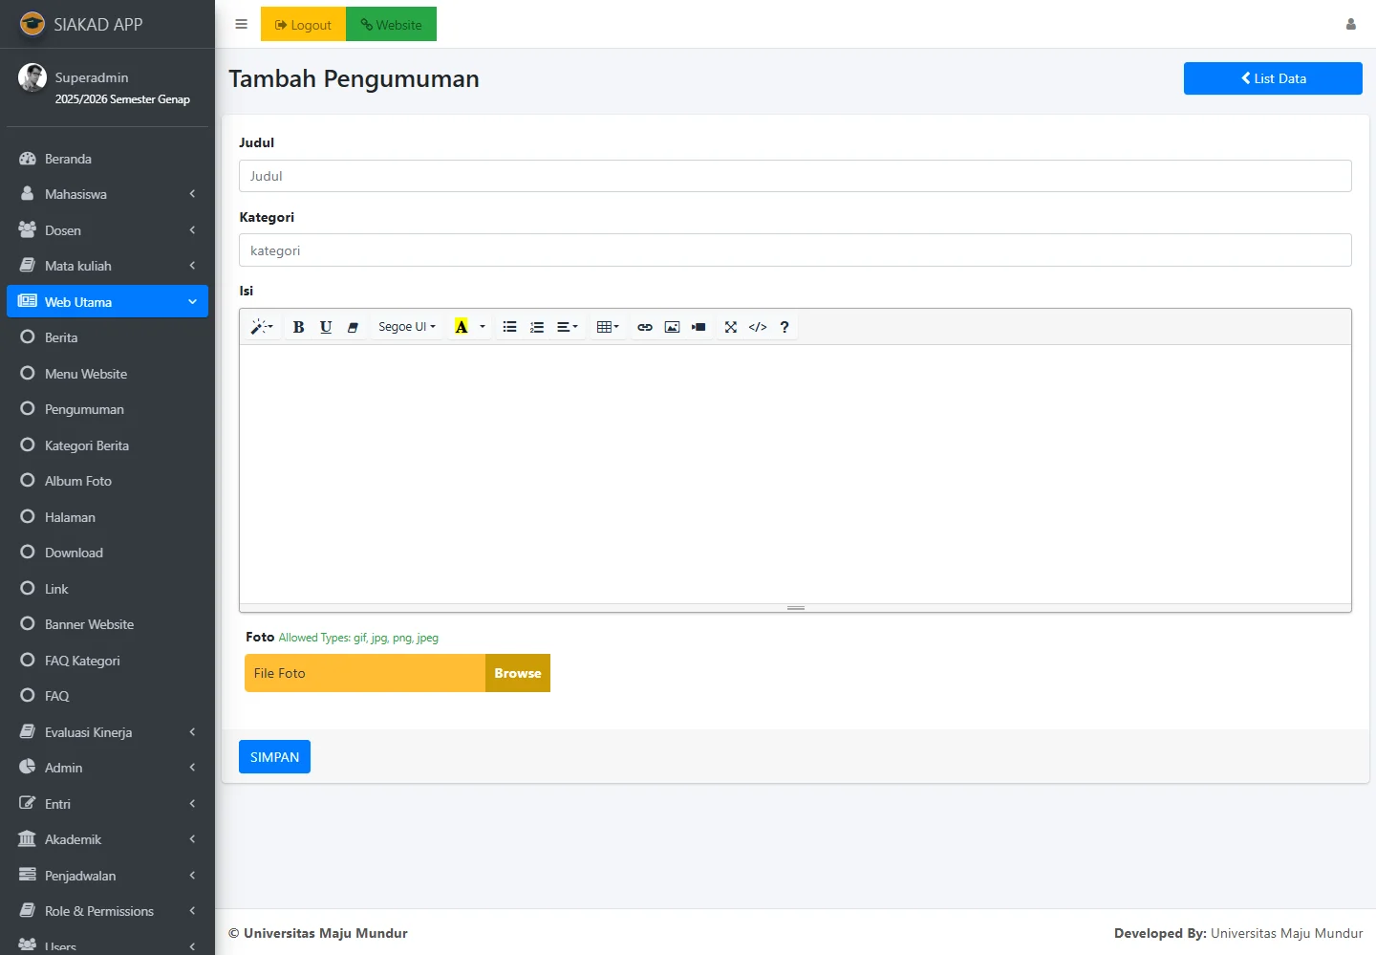Open the editor help icon

(785, 327)
